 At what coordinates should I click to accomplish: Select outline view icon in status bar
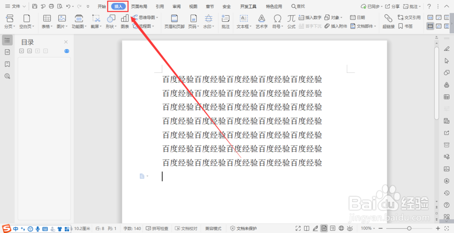coord(333,228)
